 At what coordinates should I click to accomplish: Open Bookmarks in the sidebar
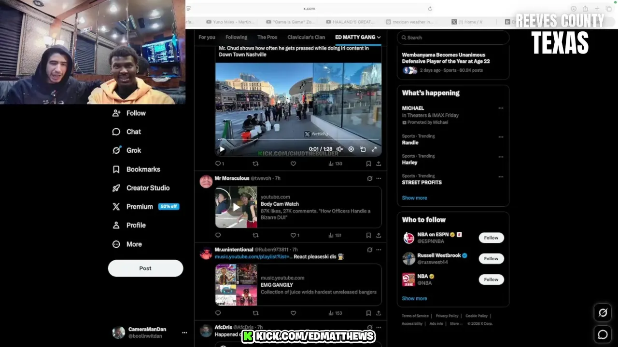pyautogui.click(x=136, y=169)
